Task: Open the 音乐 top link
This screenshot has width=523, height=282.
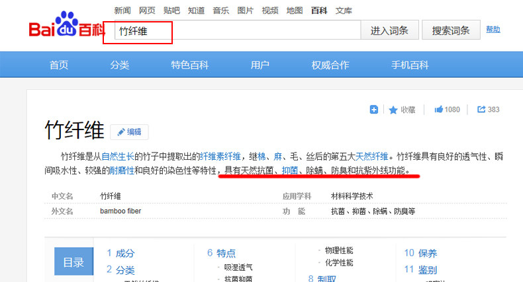Action: [x=221, y=11]
